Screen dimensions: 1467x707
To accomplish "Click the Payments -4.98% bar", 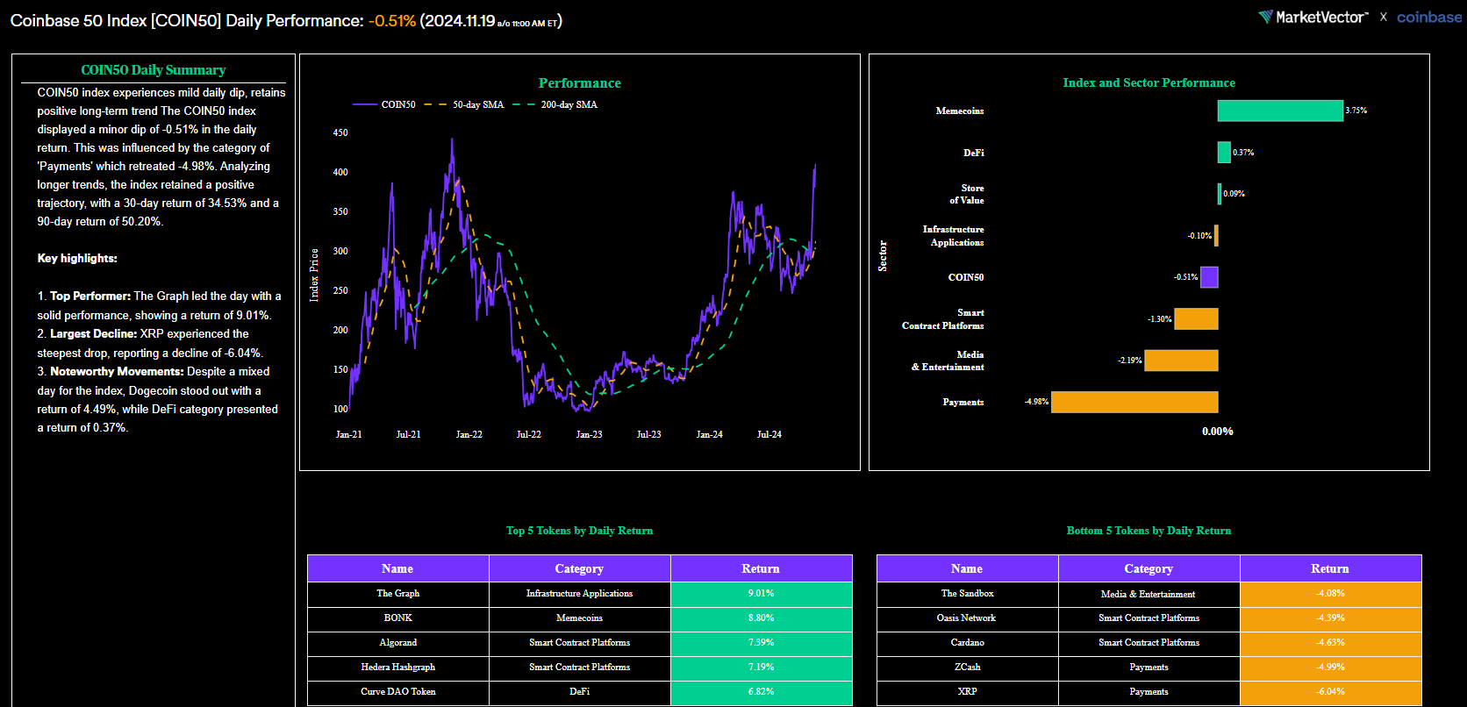I will point(1134,402).
